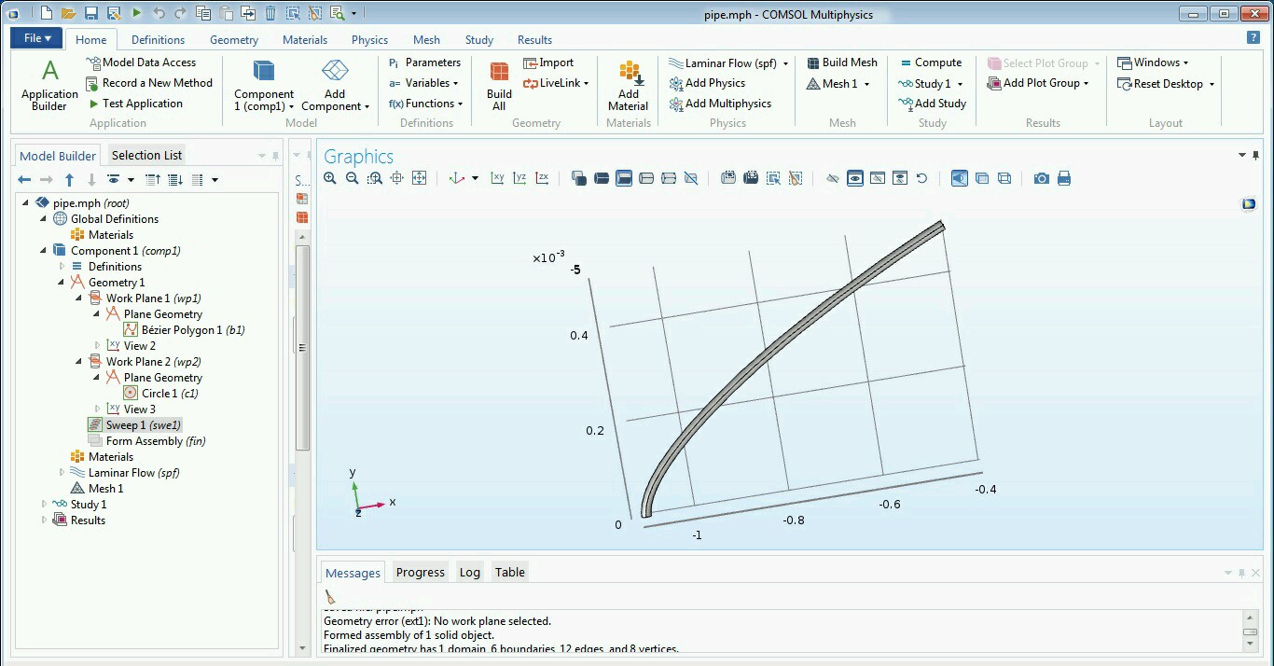Expand the Study 1 tree node

tap(44, 505)
